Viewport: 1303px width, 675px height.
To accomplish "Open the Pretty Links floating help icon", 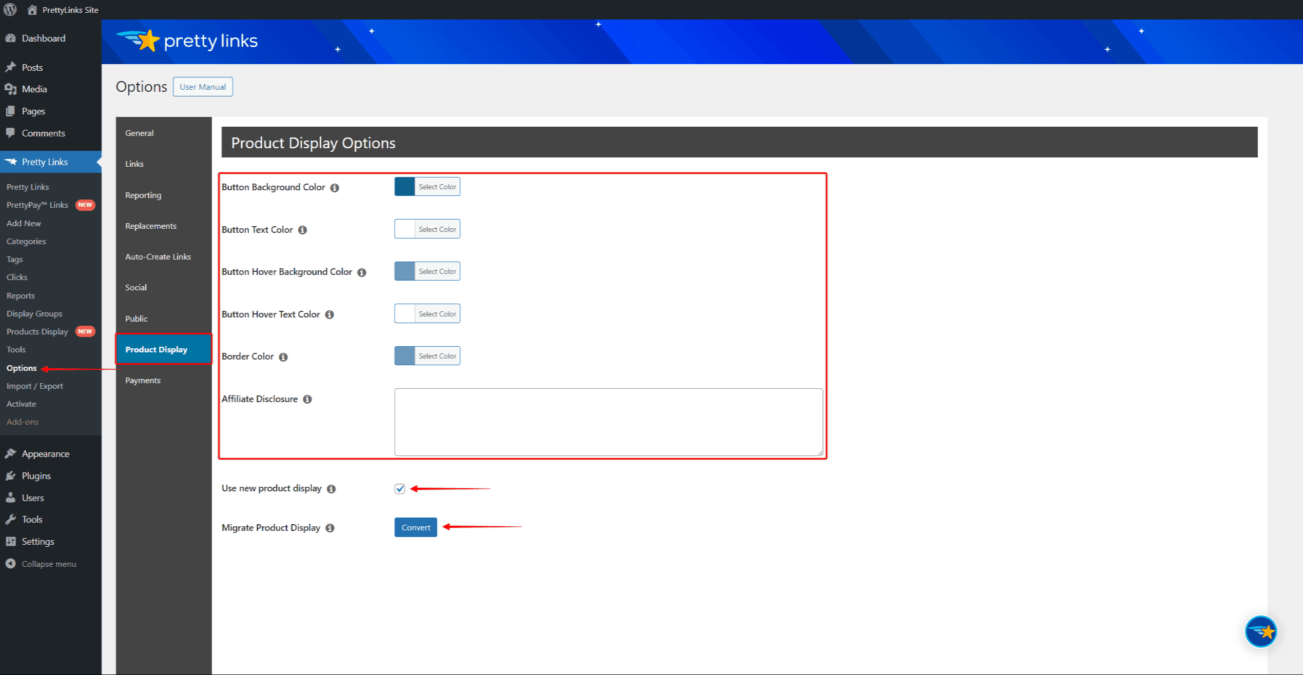I will (x=1260, y=631).
